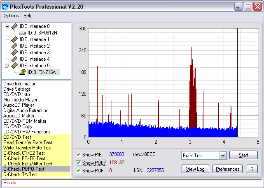The image size is (264, 188).
Task: Click the LSN value 2297856
Action: pos(155,170)
